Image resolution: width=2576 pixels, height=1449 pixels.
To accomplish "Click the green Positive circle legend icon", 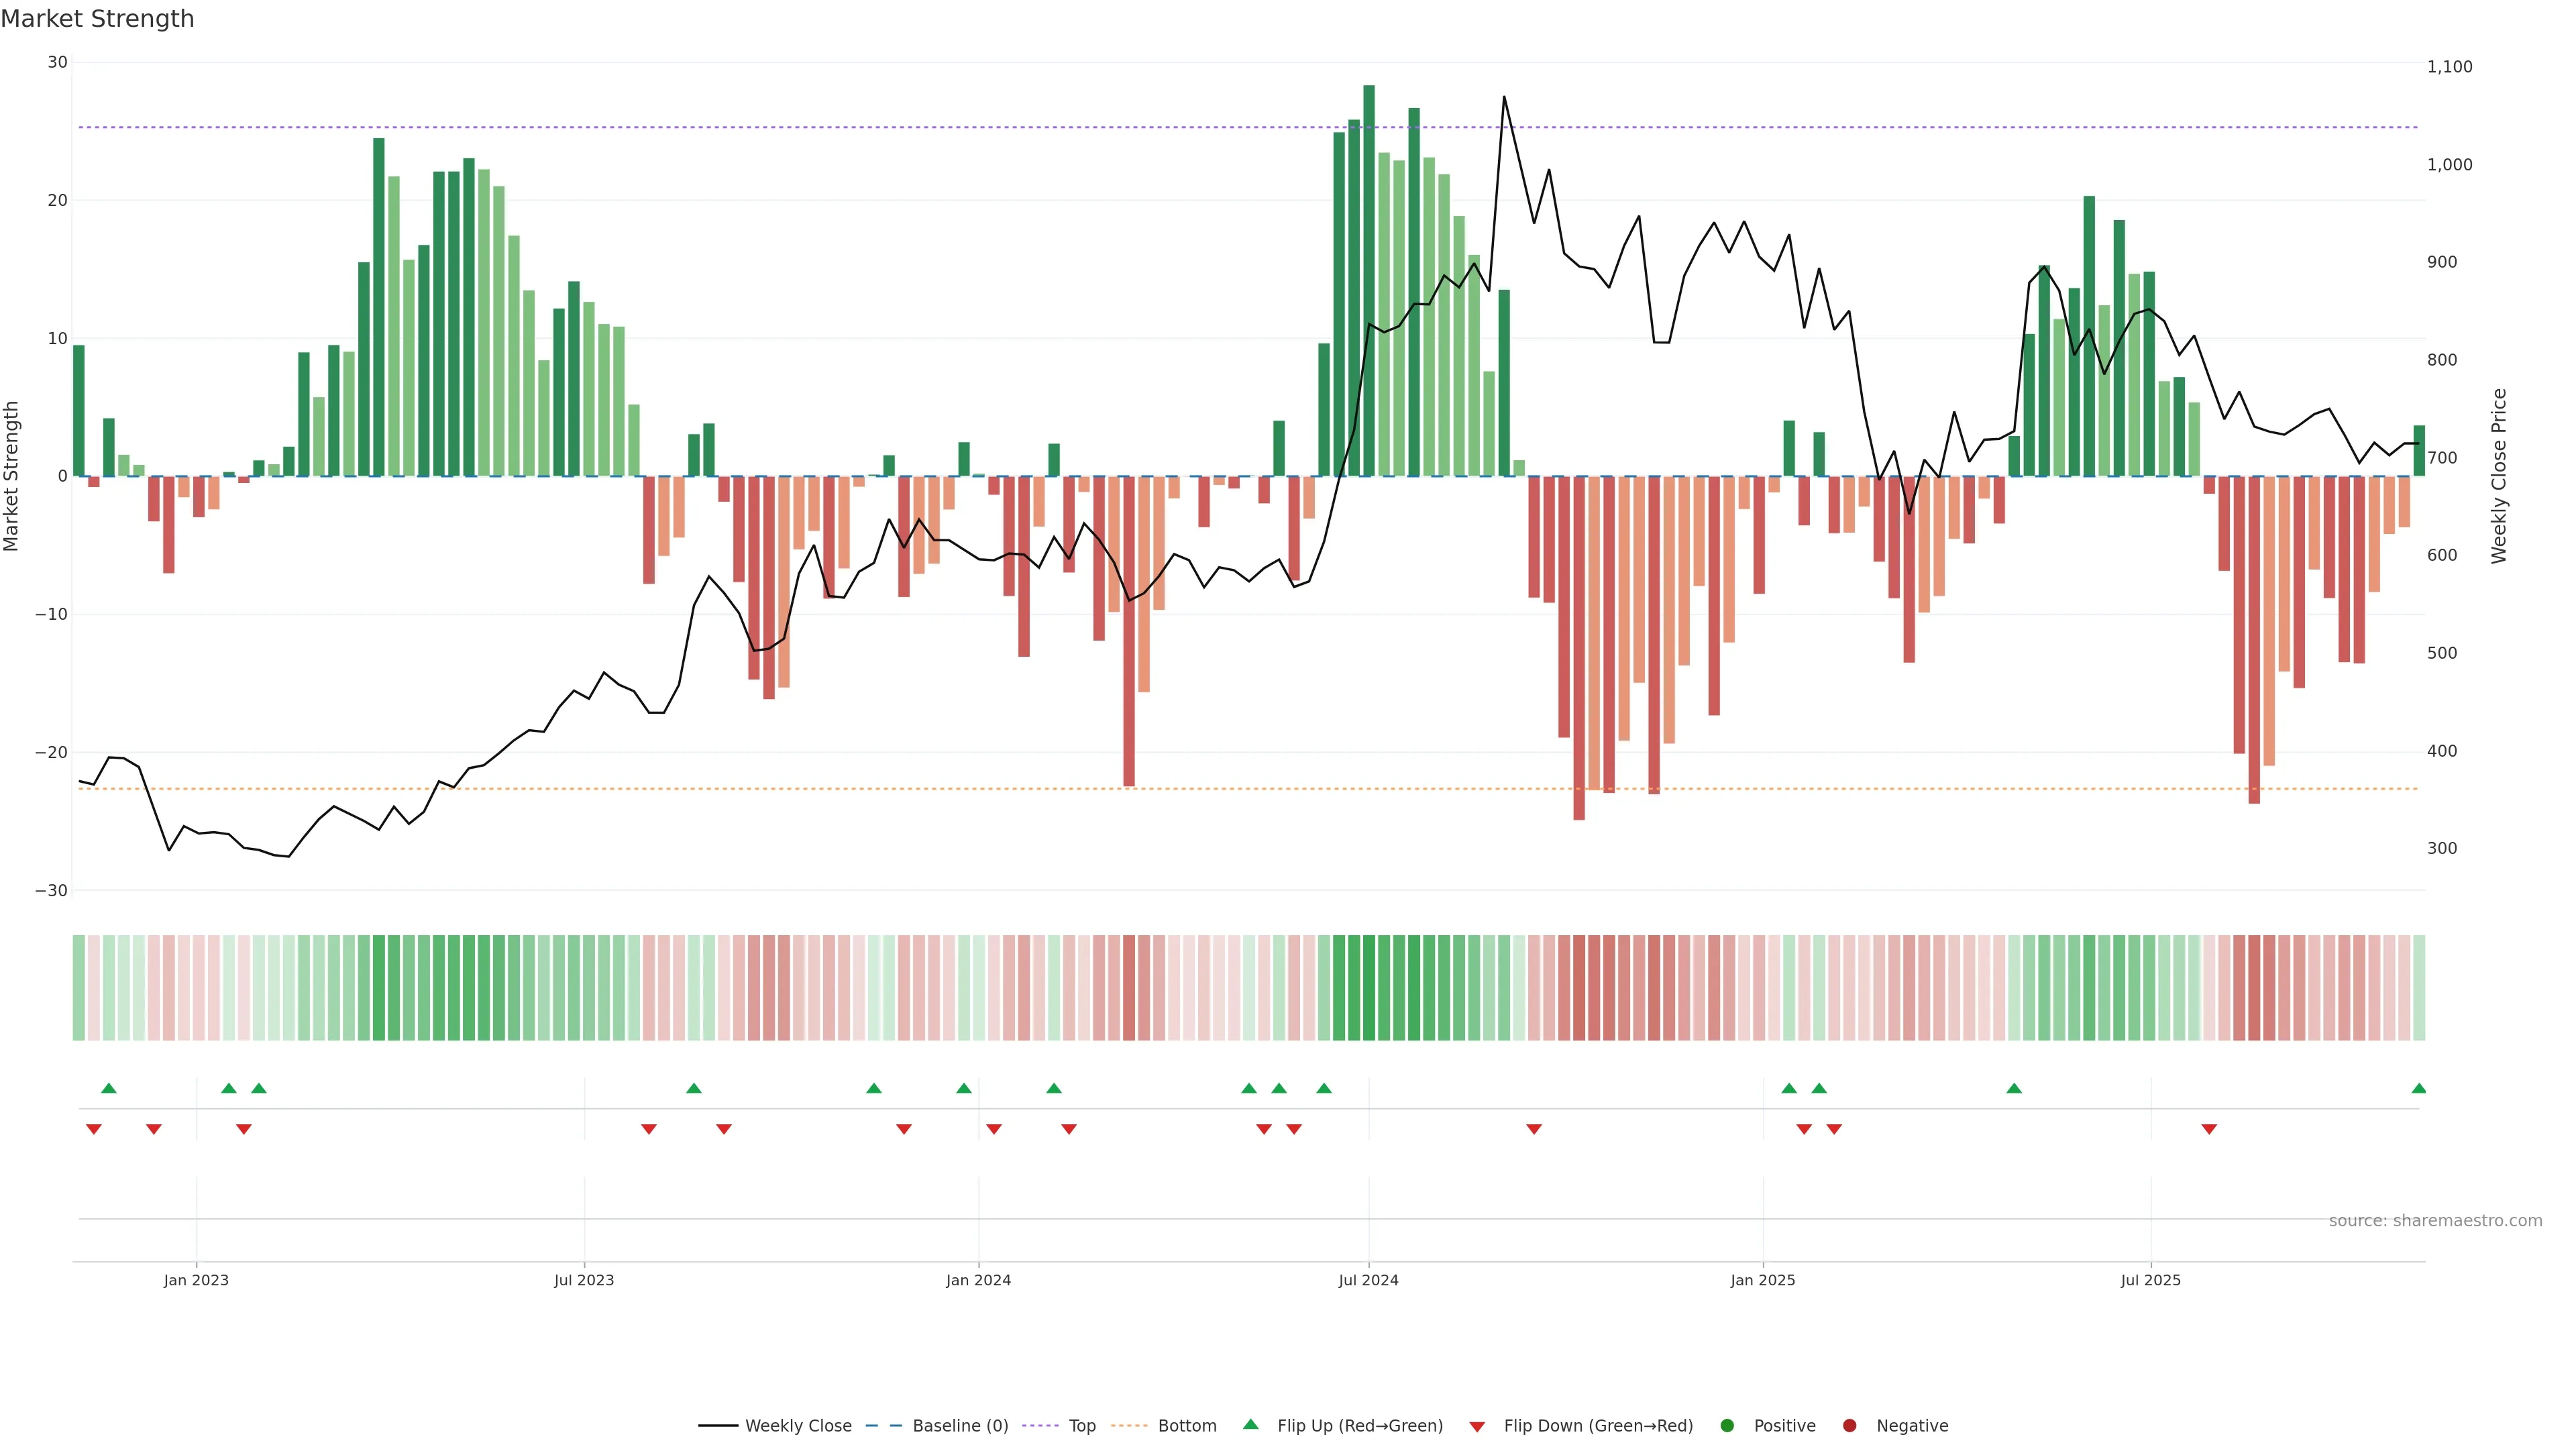I will (1727, 1425).
